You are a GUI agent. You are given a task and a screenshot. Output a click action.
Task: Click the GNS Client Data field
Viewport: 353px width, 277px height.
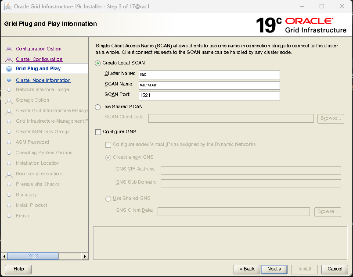pos(234,212)
